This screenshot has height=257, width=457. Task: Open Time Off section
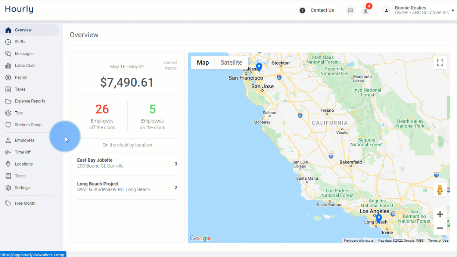click(23, 152)
